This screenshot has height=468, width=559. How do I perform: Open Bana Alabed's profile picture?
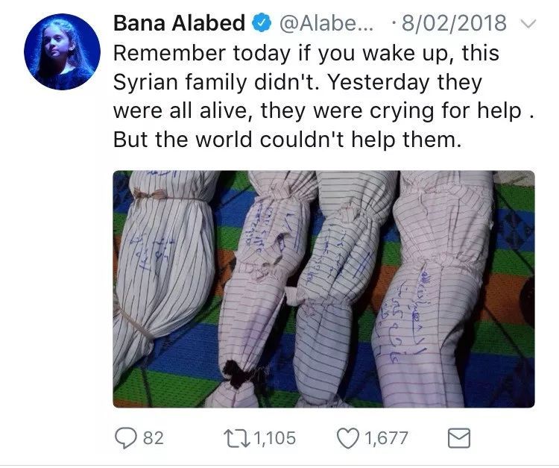coord(63,52)
